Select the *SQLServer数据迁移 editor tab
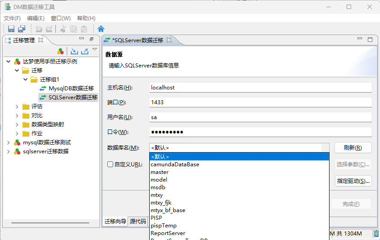 tap(137, 40)
